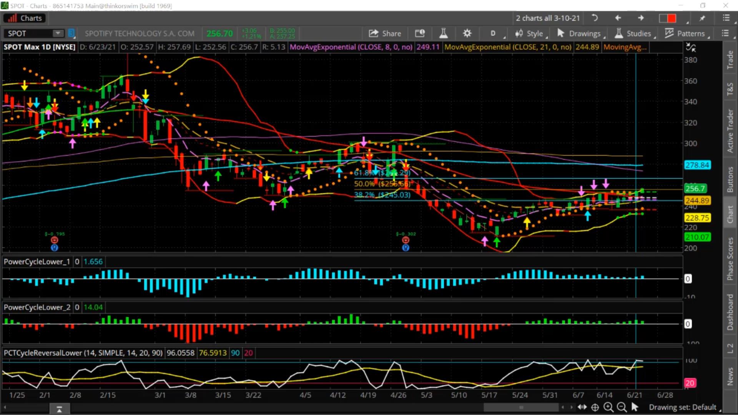Click the 50.0% Fibonacci level label
The height and width of the screenshot is (415, 738).
(382, 184)
